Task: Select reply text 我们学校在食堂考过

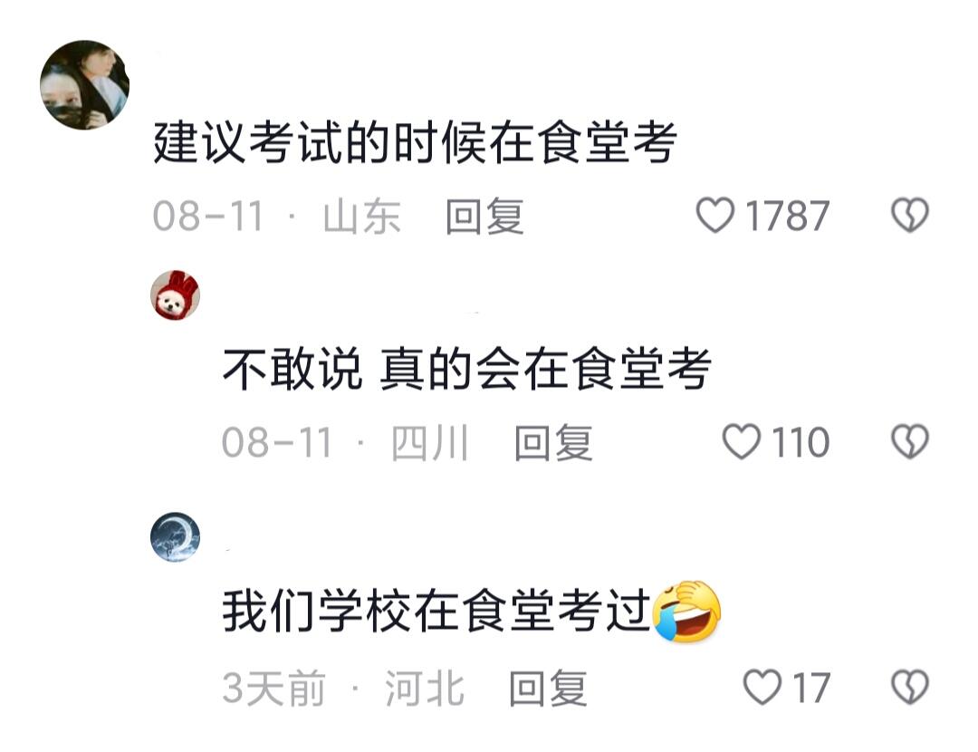Action: (436, 611)
